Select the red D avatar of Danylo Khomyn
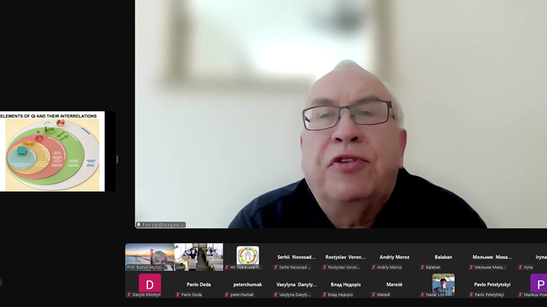This screenshot has width=547, height=307. click(x=149, y=283)
